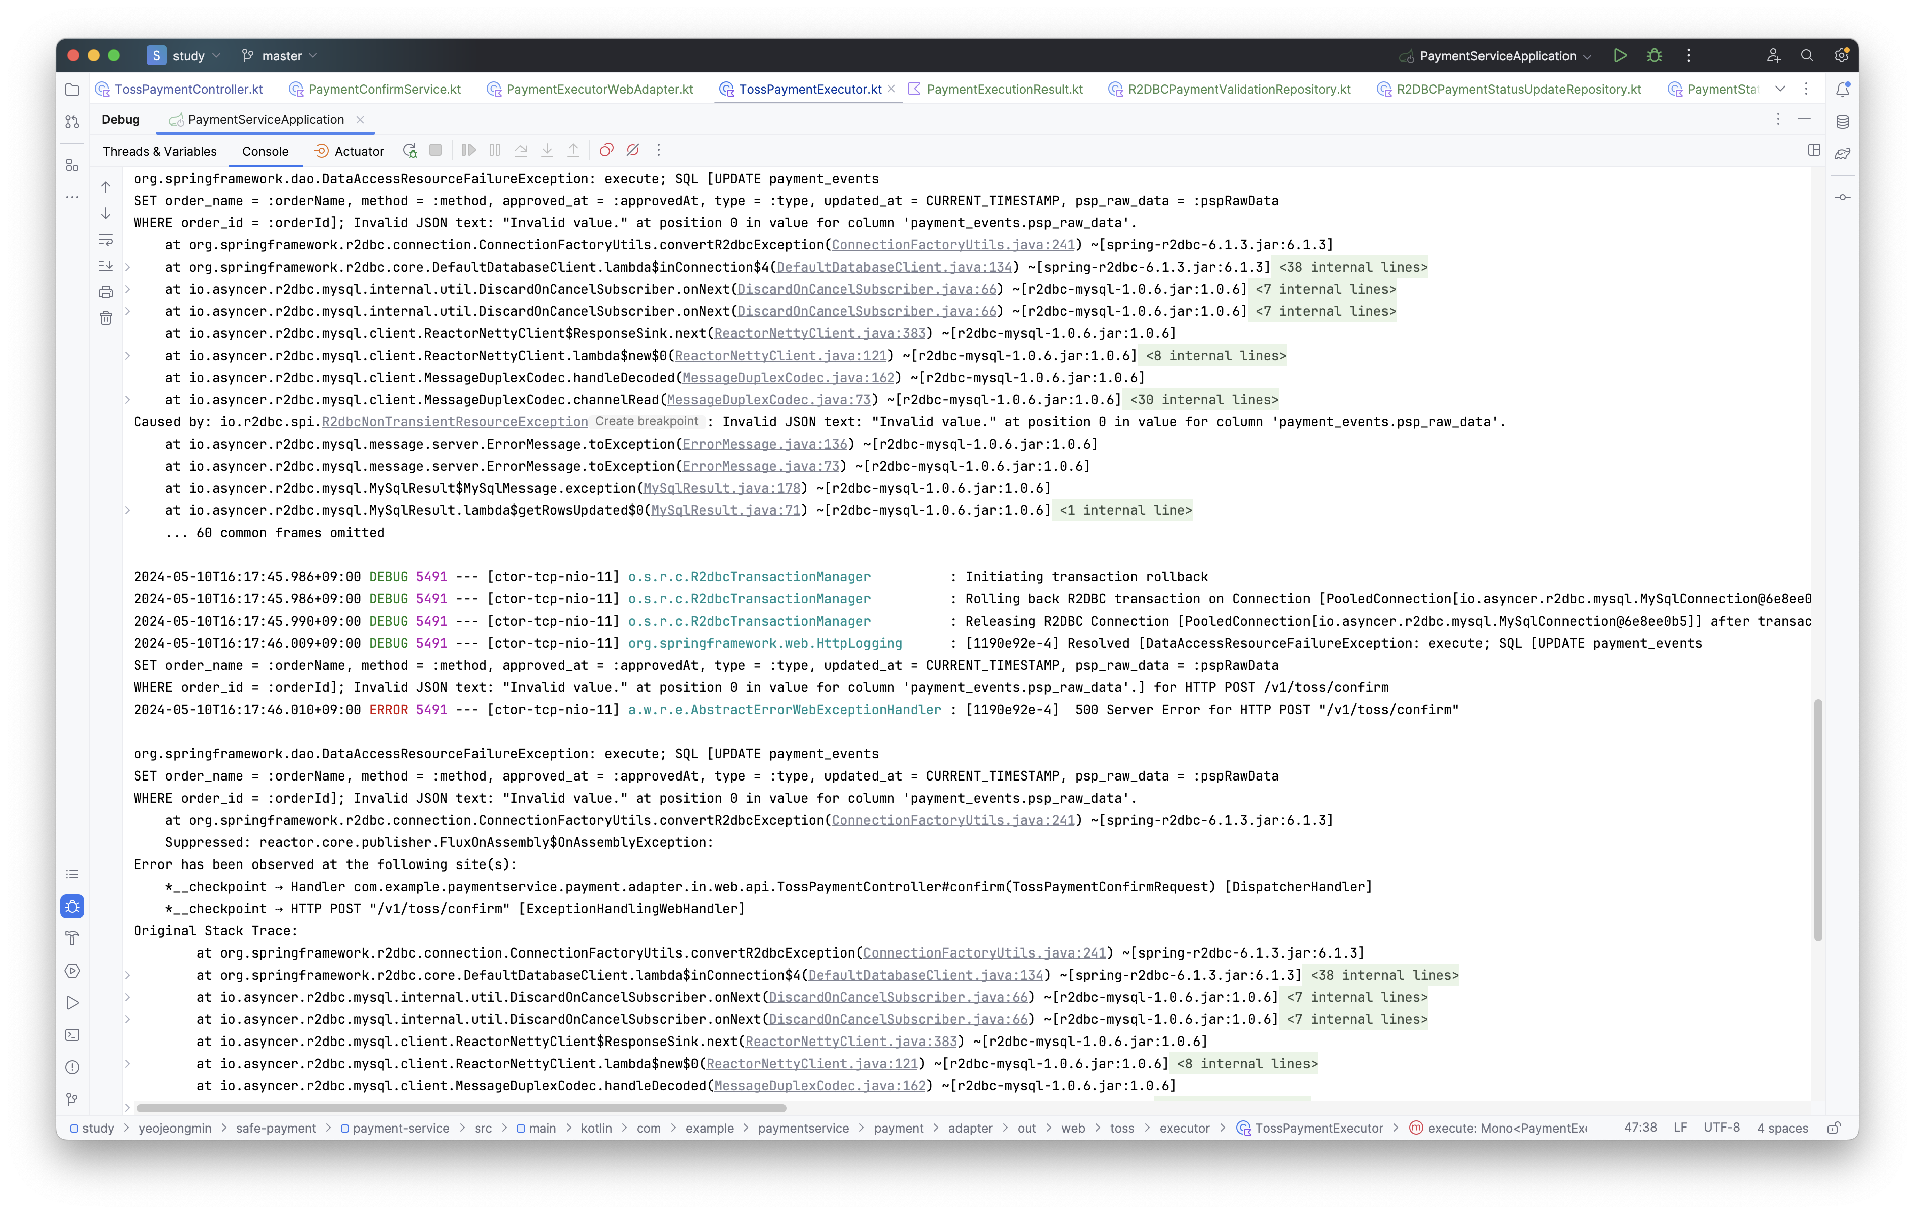The height and width of the screenshot is (1214, 1915).
Task: Open the Pull Requests tool window icon
Action: pos(72,122)
